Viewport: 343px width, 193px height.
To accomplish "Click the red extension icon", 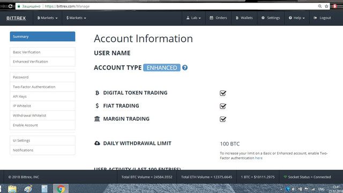I will pos(334,6).
